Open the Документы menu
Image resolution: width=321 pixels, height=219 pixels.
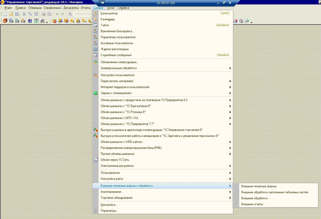[71, 8]
